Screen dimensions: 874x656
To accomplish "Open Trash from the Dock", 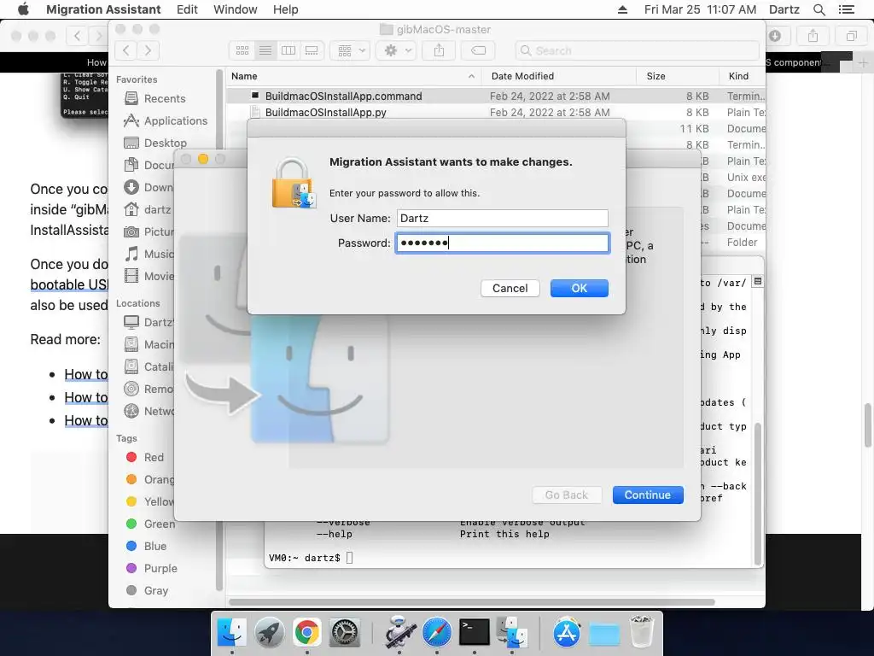I will (642, 633).
